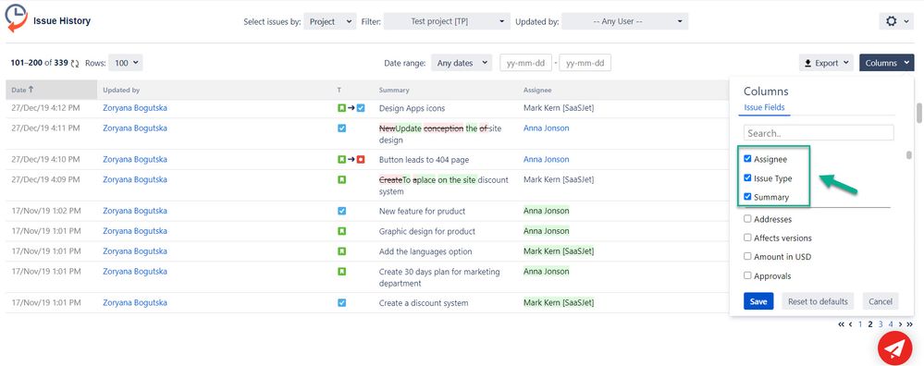Click the Save button
Image resolution: width=924 pixels, height=366 pixels.
coord(758,301)
